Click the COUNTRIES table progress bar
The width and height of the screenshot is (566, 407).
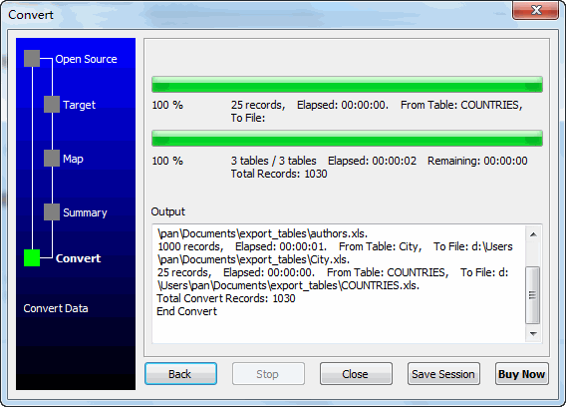pos(347,84)
